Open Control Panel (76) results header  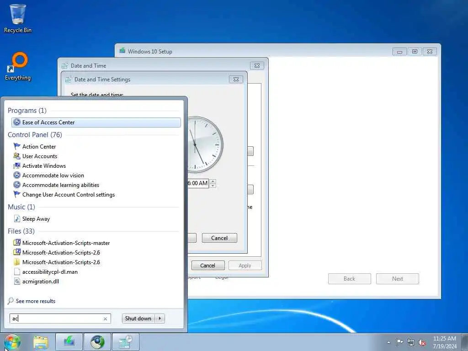pos(35,135)
